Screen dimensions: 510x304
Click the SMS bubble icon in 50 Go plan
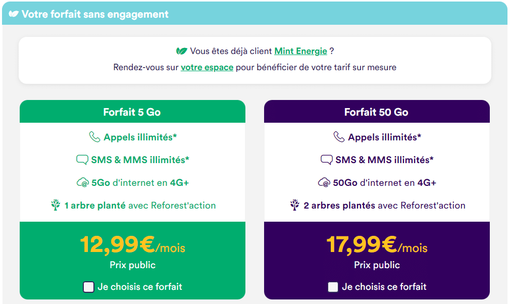point(327,160)
